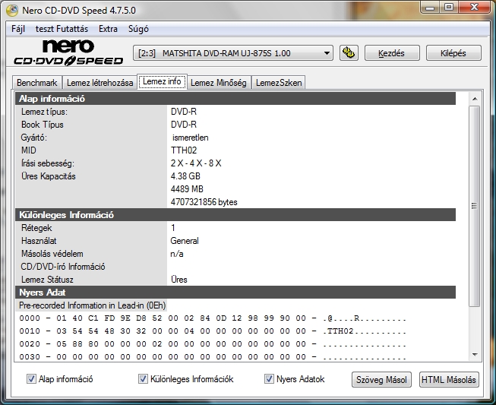The image size is (496, 405).
Task: Select the MID value TTH02
Action: [x=184, y=150]
